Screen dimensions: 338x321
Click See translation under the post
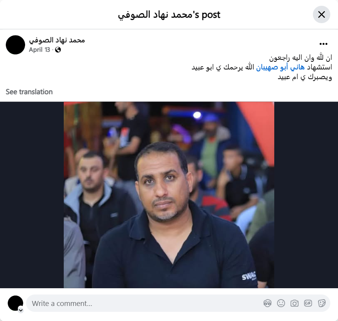tap(29, 92)
